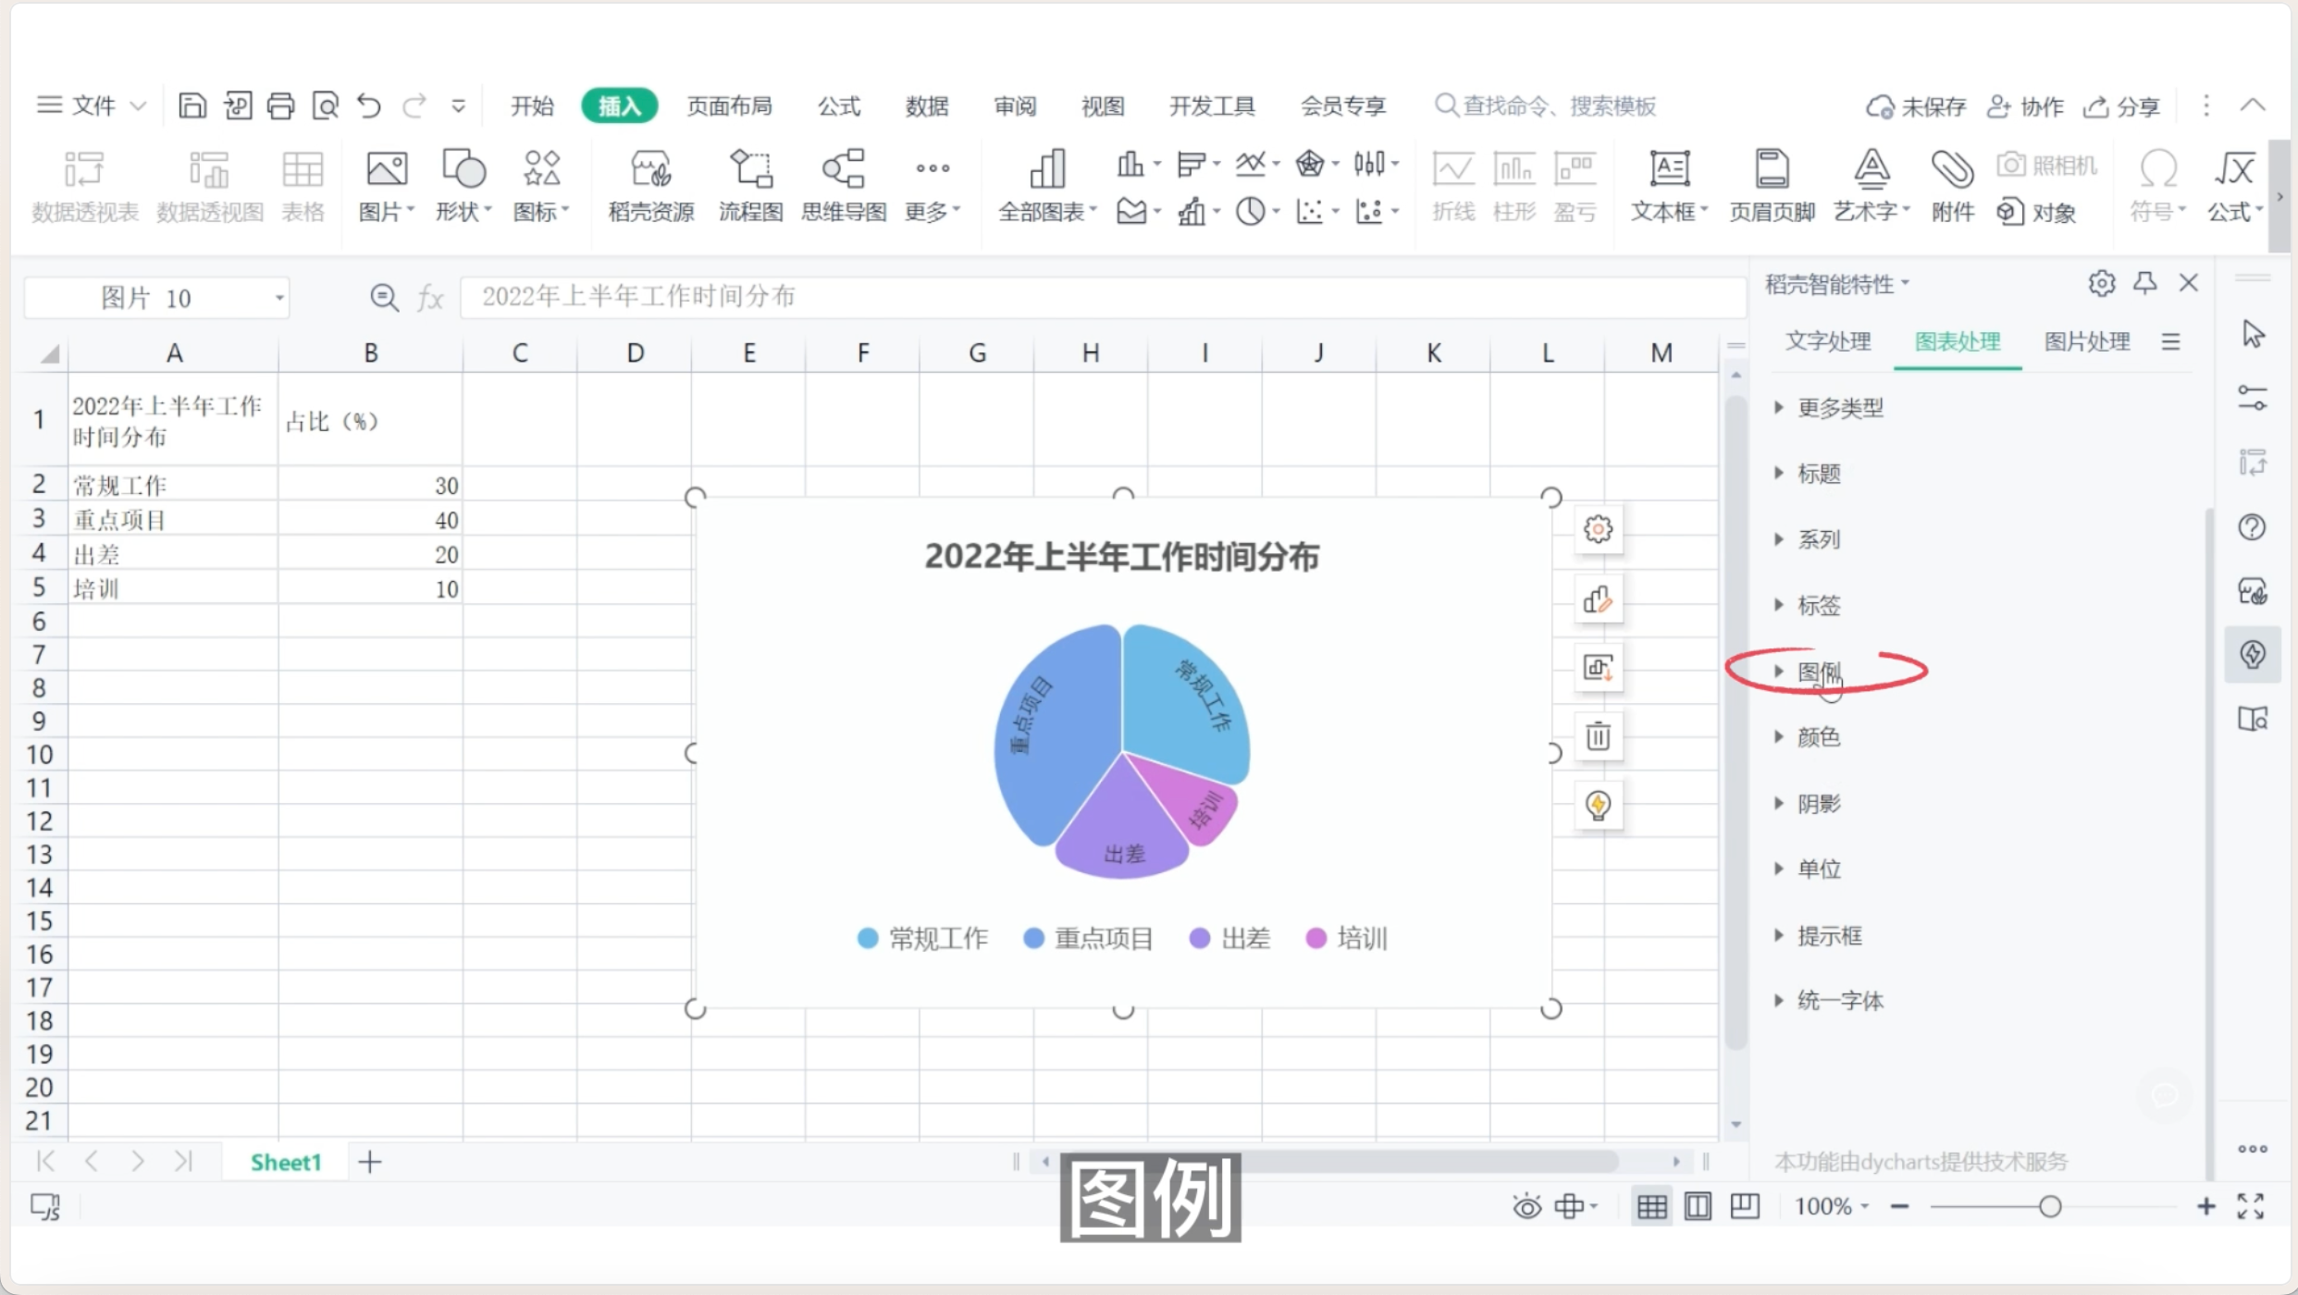Insert an 对象 object

tap(2036, 212)
